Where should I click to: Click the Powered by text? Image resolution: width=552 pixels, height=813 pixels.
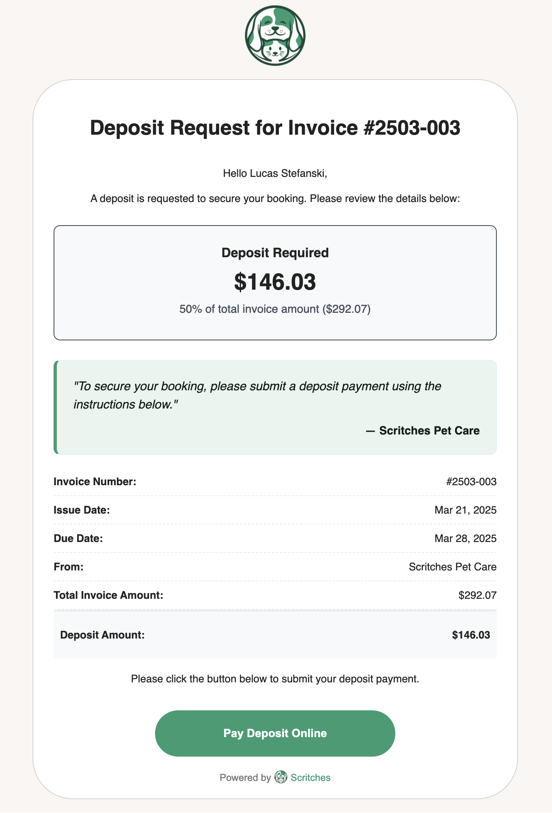245,777
